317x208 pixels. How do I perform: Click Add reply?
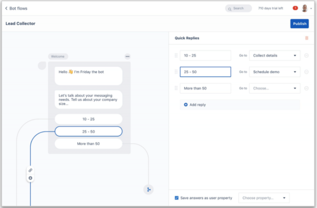click(240, 104)
